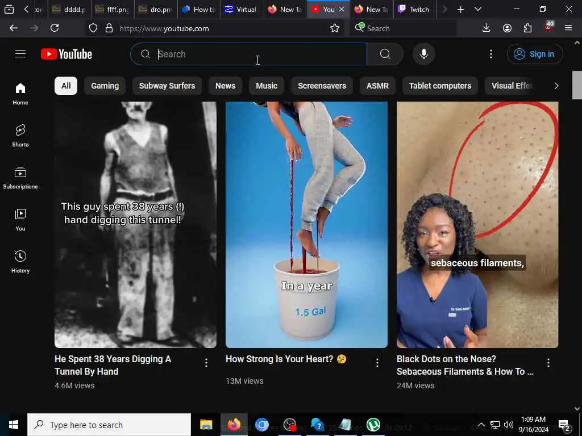Image resolution: width=582 pixels, height=436 pixels.
Task: Show tracking protection shield info
Action: tap(93, 28)
